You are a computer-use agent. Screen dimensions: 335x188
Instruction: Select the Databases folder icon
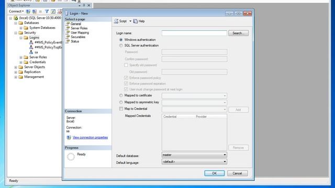[x=21, y=23]
